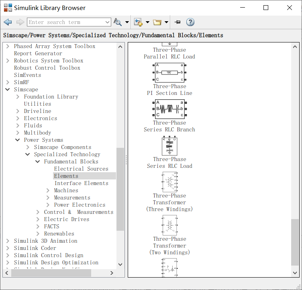
Task: Select the partially visible bottom block icon
Action: (x=170, y=268)
